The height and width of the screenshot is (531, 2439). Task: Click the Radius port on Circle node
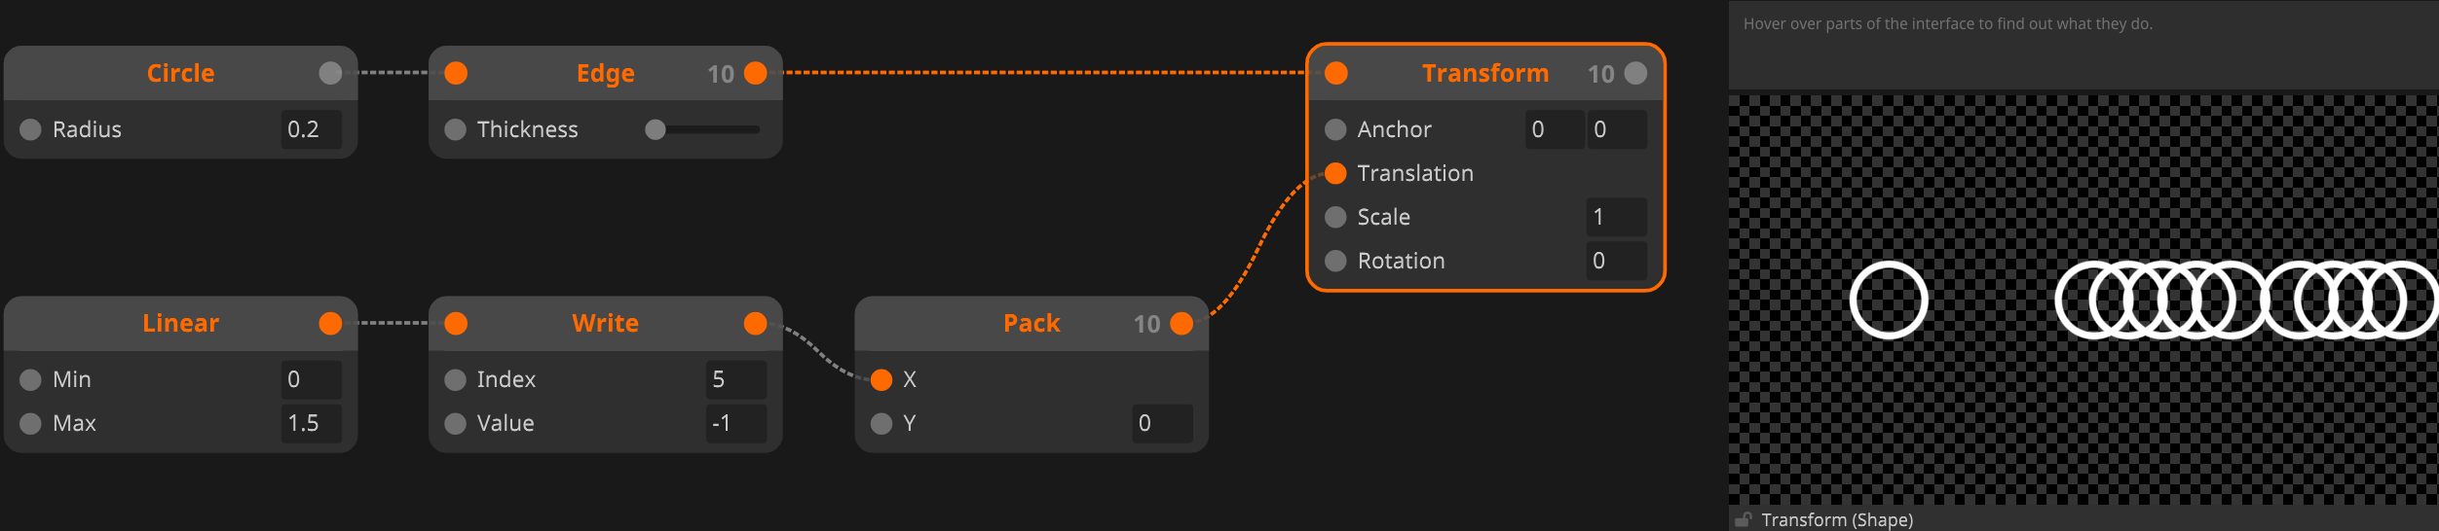pos(30,129)
